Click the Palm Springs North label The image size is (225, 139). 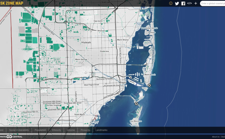pos(62,5)
